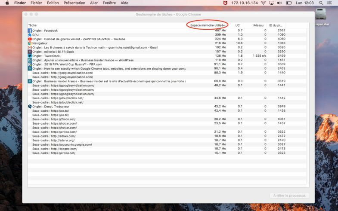Sort by the 'Espace mémoire utilisé' column
Screen dimensions: 338x211
pos(208,25)
